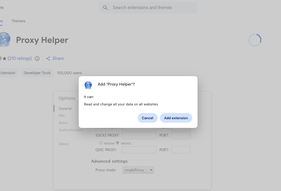281x191 pixels.
Task: Open the PAC options section
Action: (x=62, y=116)
